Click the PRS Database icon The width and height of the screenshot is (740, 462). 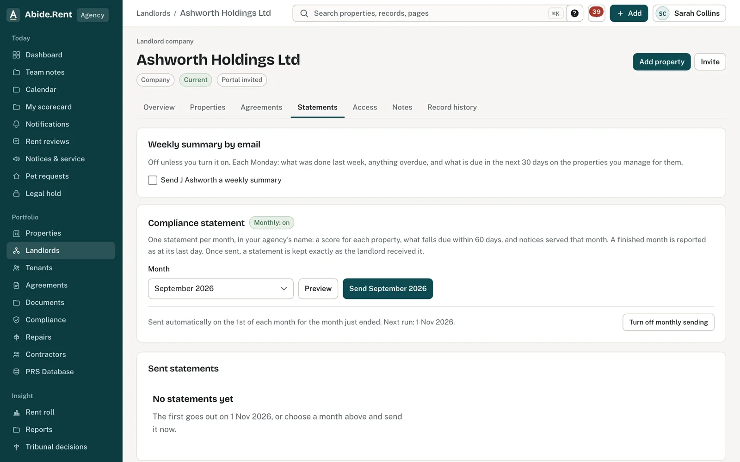(x=16, y=372)
